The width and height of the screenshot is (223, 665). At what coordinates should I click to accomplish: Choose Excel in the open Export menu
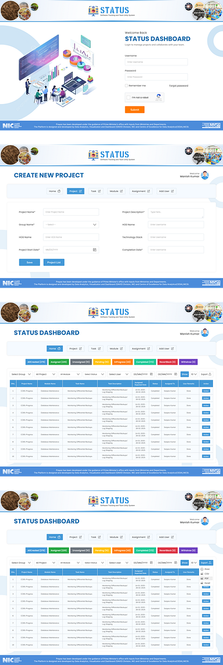(206, 583)
